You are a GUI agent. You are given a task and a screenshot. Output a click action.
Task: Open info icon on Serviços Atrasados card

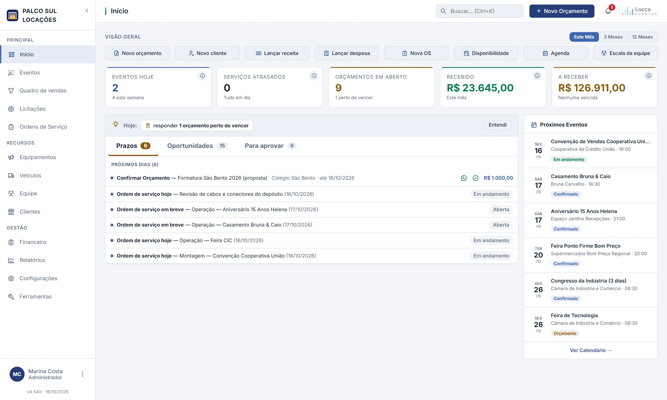314,76
